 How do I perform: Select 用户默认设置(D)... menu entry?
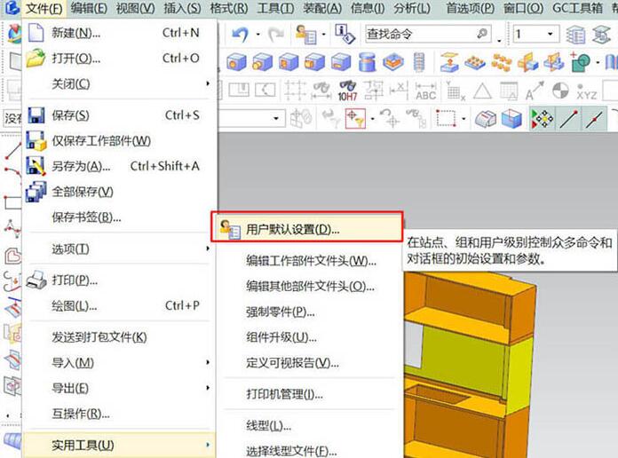click(x=292, y=228)
